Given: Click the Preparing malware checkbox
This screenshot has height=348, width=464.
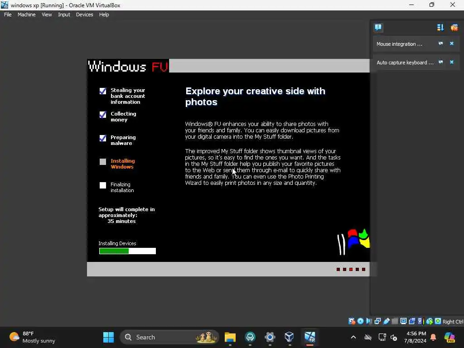Looking at the screenshot, I should [x=103, y=138].
